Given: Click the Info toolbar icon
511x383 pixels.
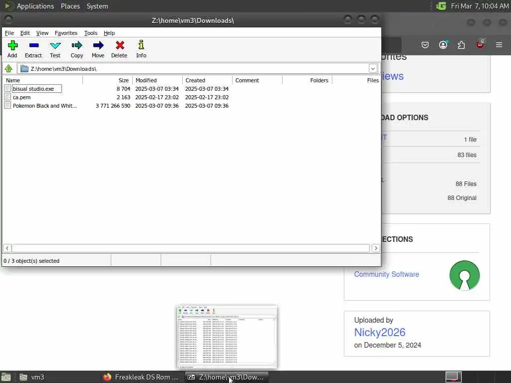Looking at the screenshot, I should 141,45.
